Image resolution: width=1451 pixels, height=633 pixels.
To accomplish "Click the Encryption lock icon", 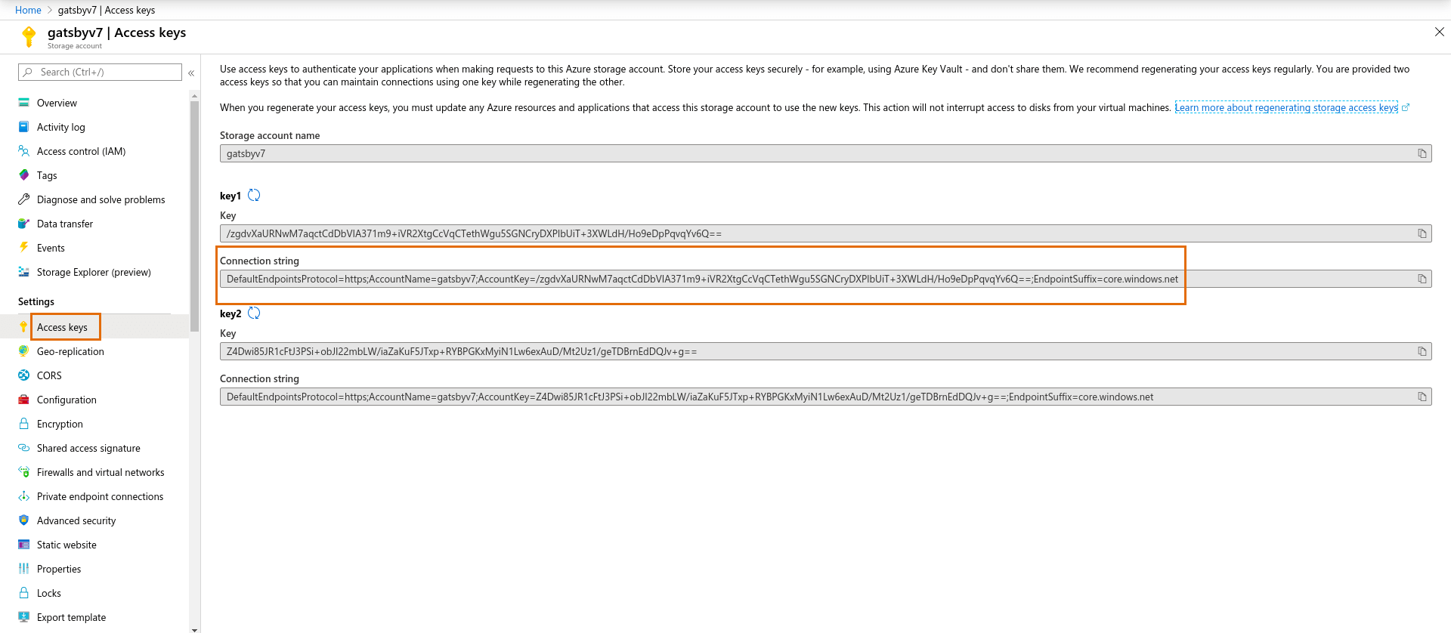I will coord(24,424).
